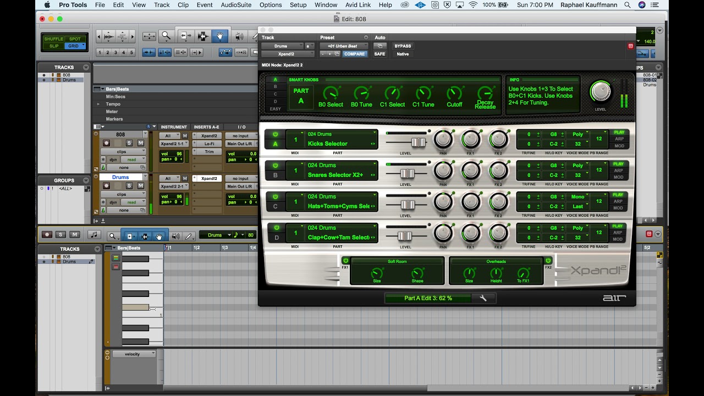The image size is (704, 396).
Task: Click the Xpand!2 plugin red target button
Action: point(630,46)
